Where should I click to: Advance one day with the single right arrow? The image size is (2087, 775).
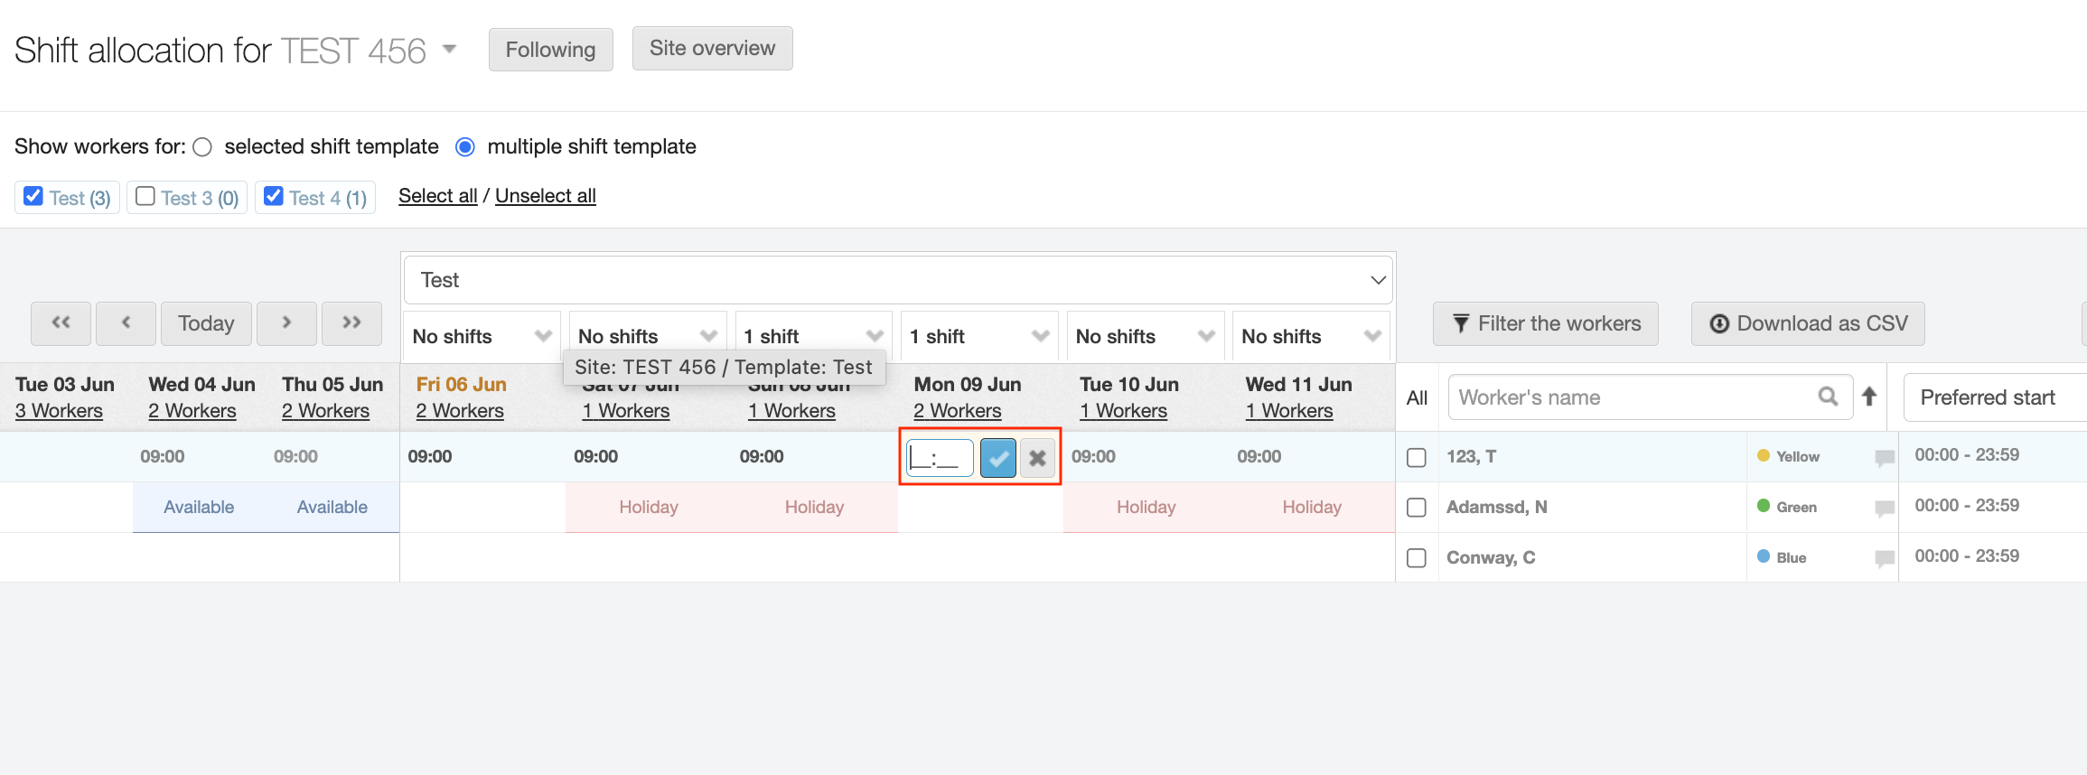coord(286,323)
